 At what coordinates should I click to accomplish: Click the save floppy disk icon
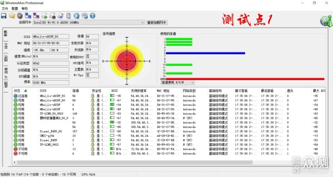point(4,16)
